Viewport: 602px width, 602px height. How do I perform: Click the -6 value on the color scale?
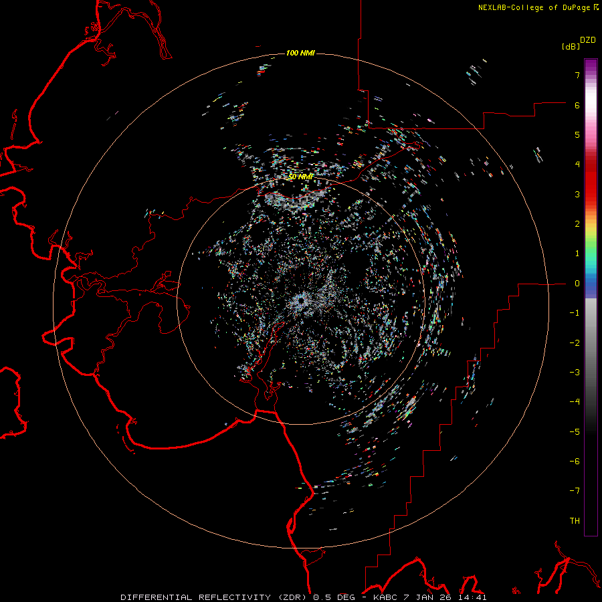tap(575, 462)
